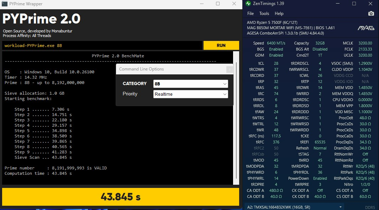
Task: Click the Sieve Scan ... 43.845 s line
Action: coord(43,157)
